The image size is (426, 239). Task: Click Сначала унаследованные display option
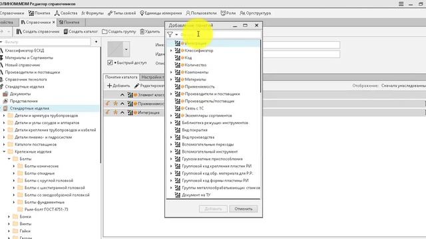pos(403,86)
